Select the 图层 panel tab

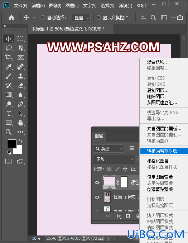click(x=99, y=136)
